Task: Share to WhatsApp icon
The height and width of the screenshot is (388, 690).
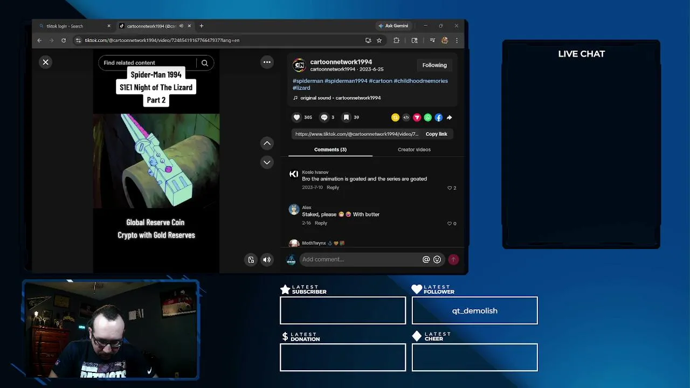Action: tap(427, 117)
